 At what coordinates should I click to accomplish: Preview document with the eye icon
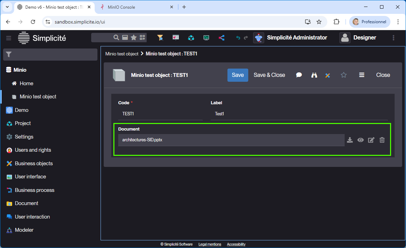tap(361, 140)
